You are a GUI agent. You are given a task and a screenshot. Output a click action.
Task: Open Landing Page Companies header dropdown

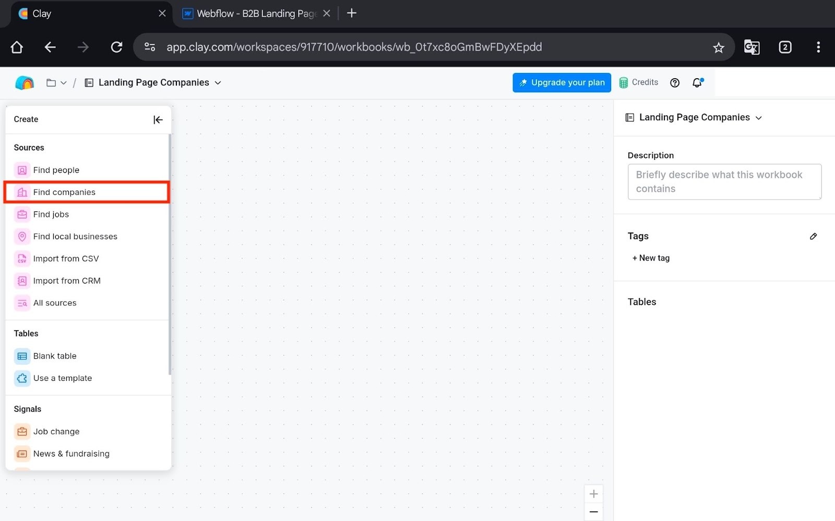pyautogui.click(x=153, y=82)
